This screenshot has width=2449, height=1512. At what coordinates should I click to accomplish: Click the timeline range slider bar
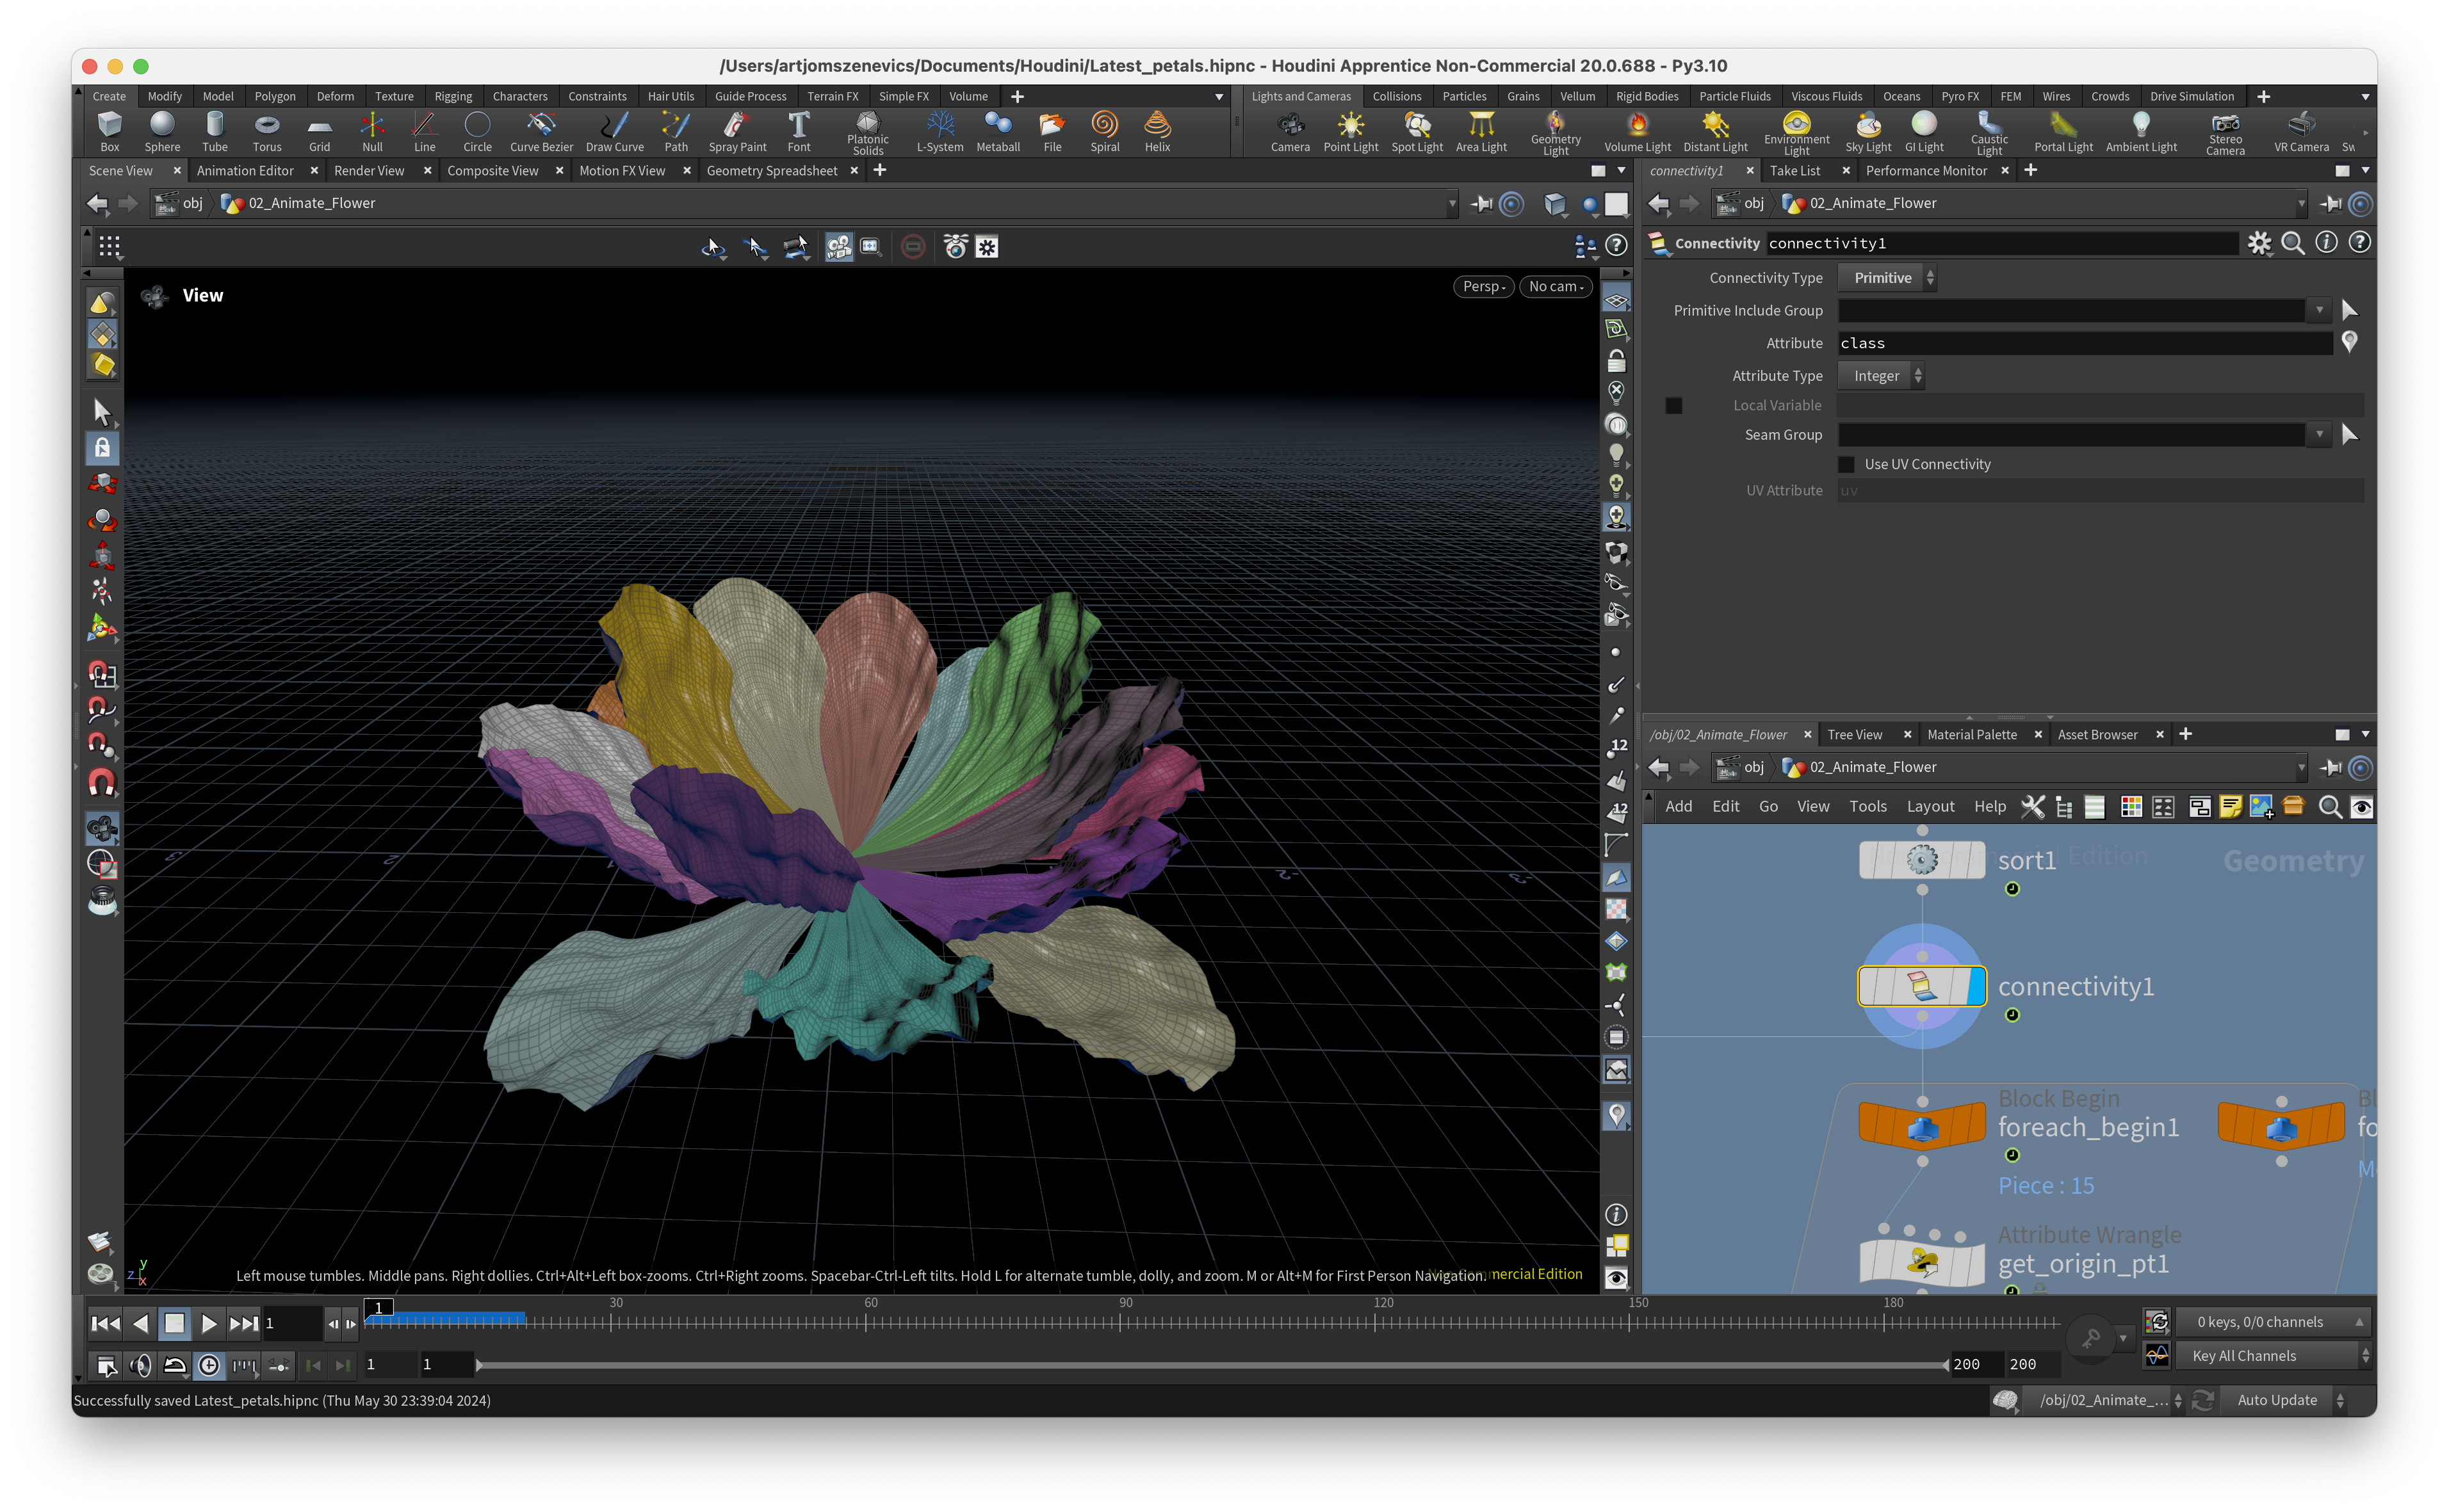(1210, 1364)
